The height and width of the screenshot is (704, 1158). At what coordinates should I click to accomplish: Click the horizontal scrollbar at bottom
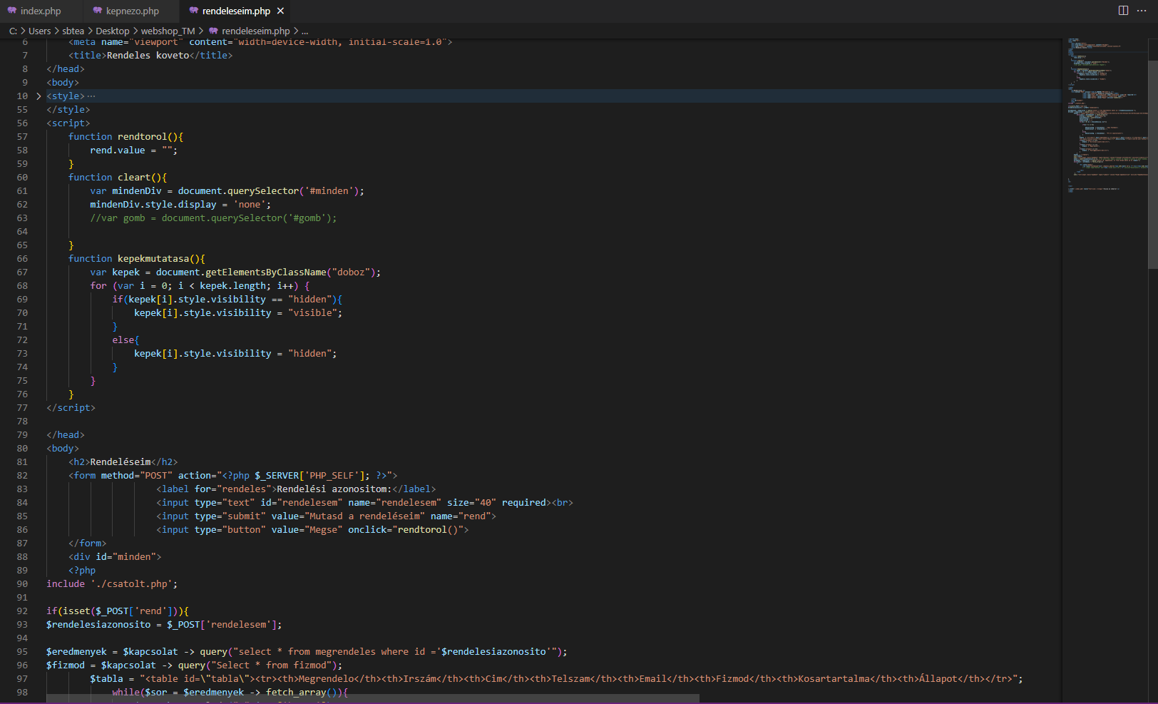(x=373, y=698)
